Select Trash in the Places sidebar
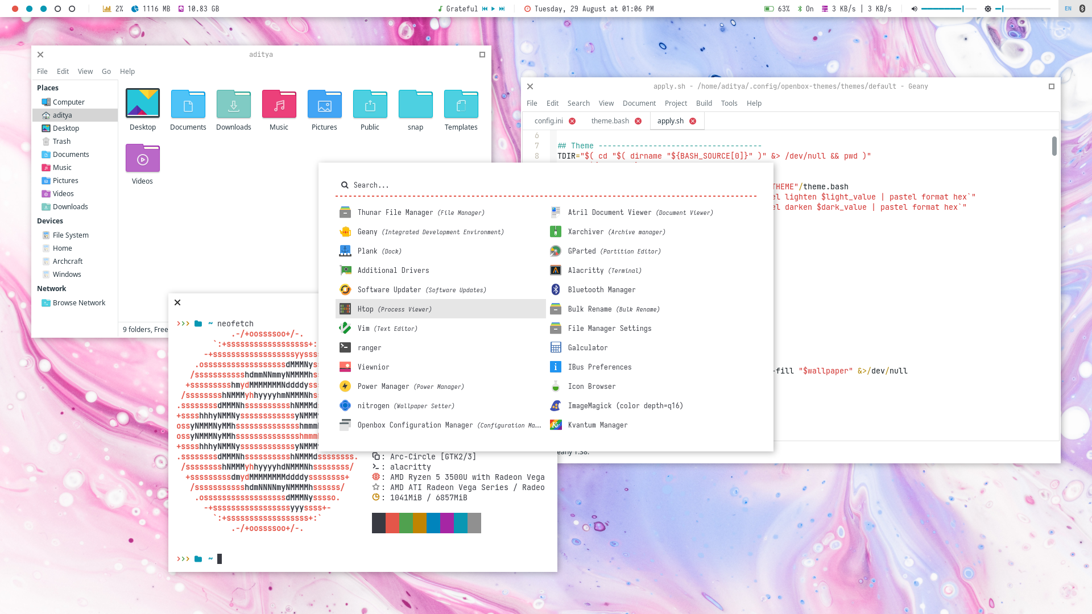This screenshot has height=614, width=1092. [61, 142]
